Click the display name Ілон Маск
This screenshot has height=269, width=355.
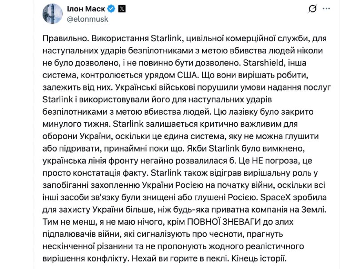(x=86, y=9)
